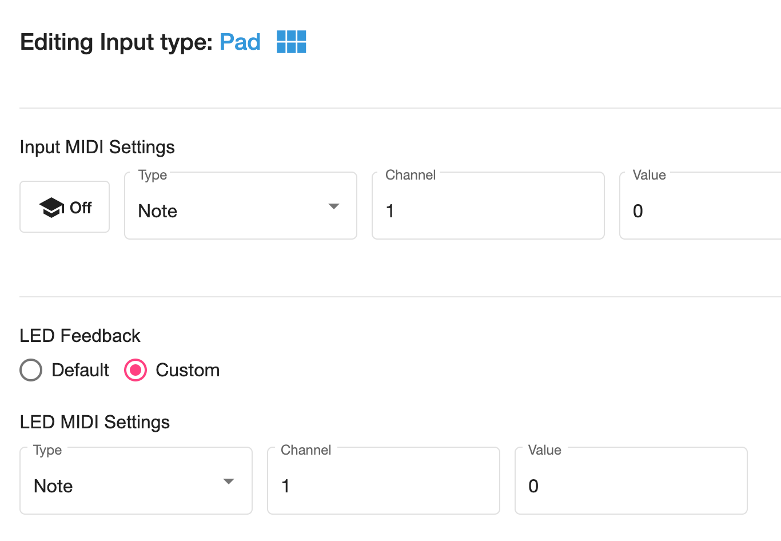Click the Editing Input type title
The width and height of the screenshot is (781, 541).
coord(116,42)
